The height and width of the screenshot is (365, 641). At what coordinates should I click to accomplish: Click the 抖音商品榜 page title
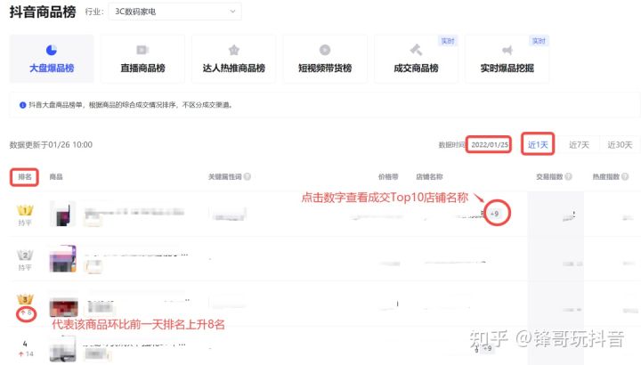point(43,12)
